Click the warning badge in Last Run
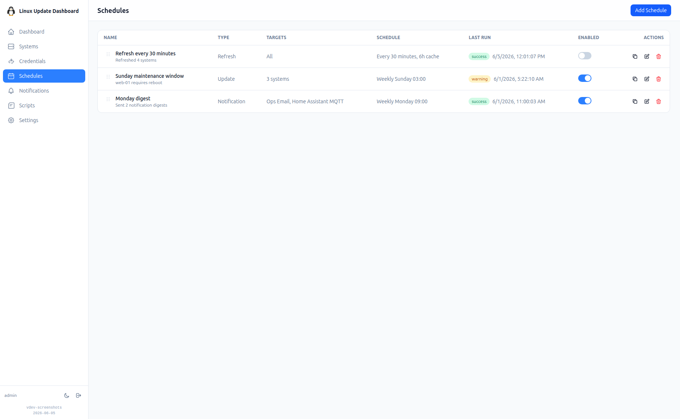Screen dimensions: 680x419 (x=480, y=79)
